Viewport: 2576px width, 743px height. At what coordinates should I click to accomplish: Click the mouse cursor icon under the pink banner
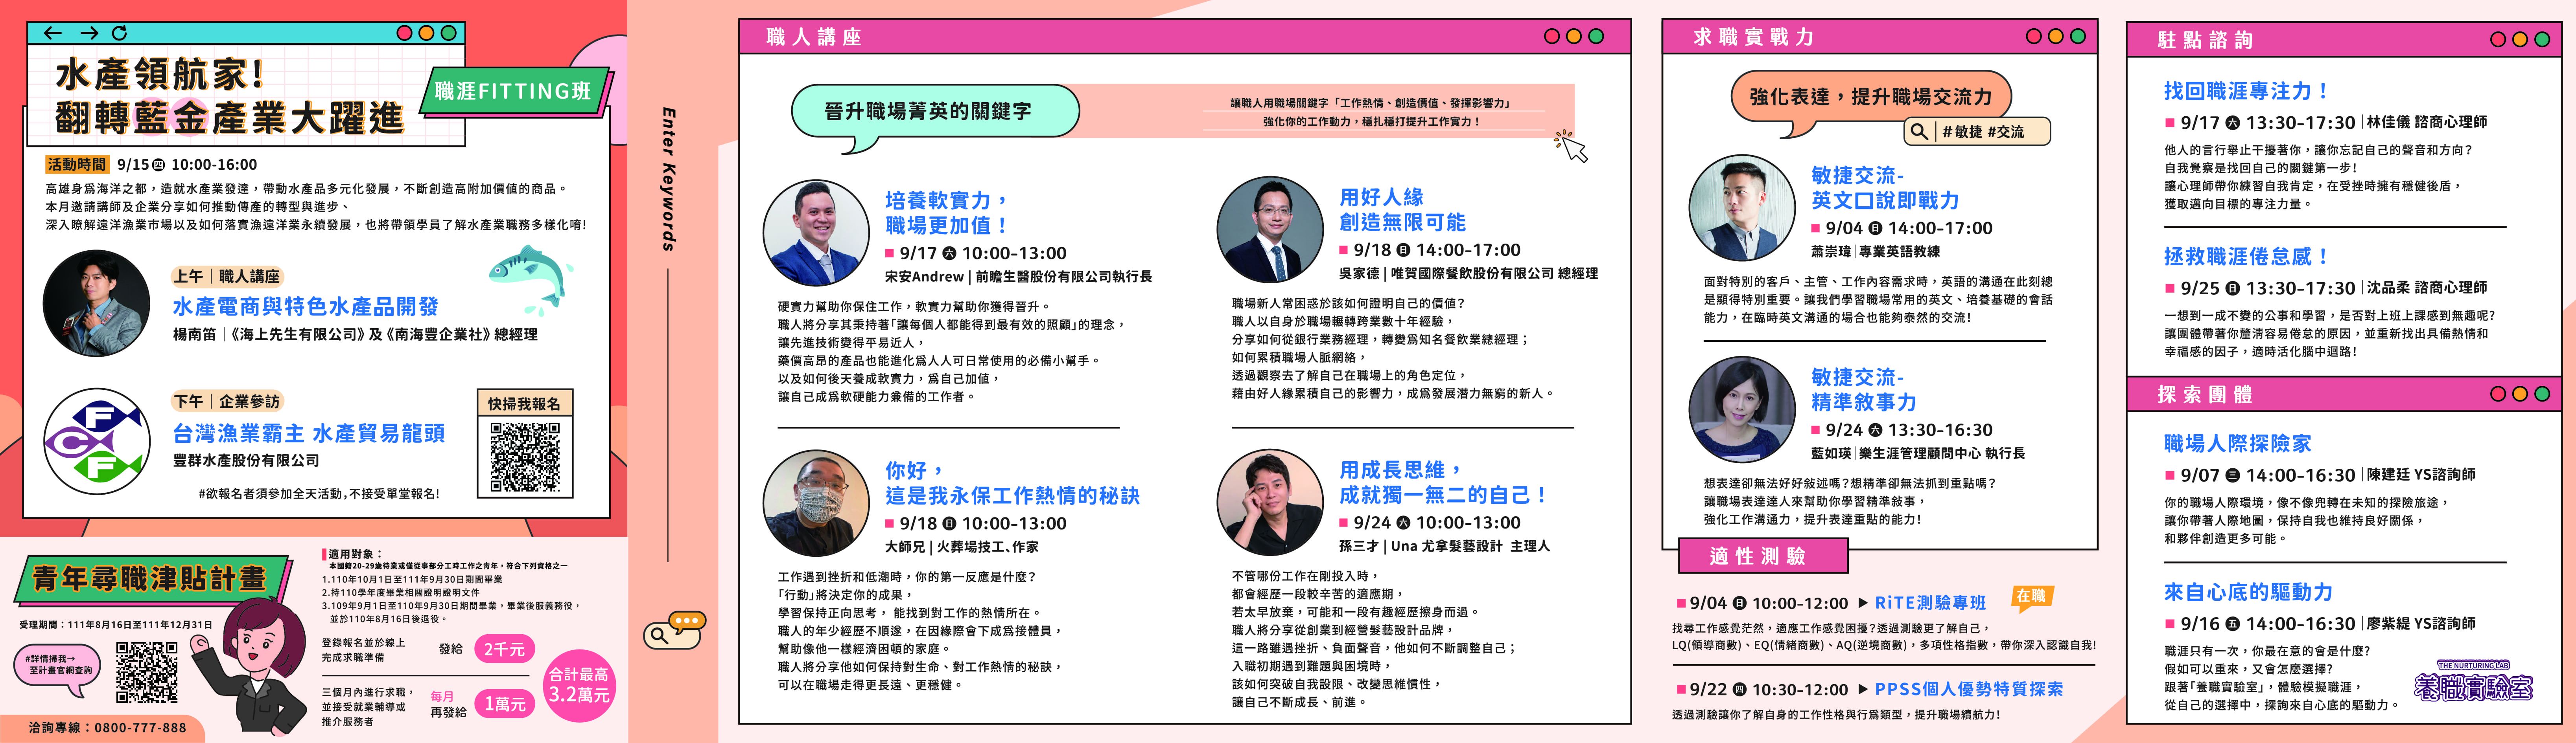(1573, 147)
